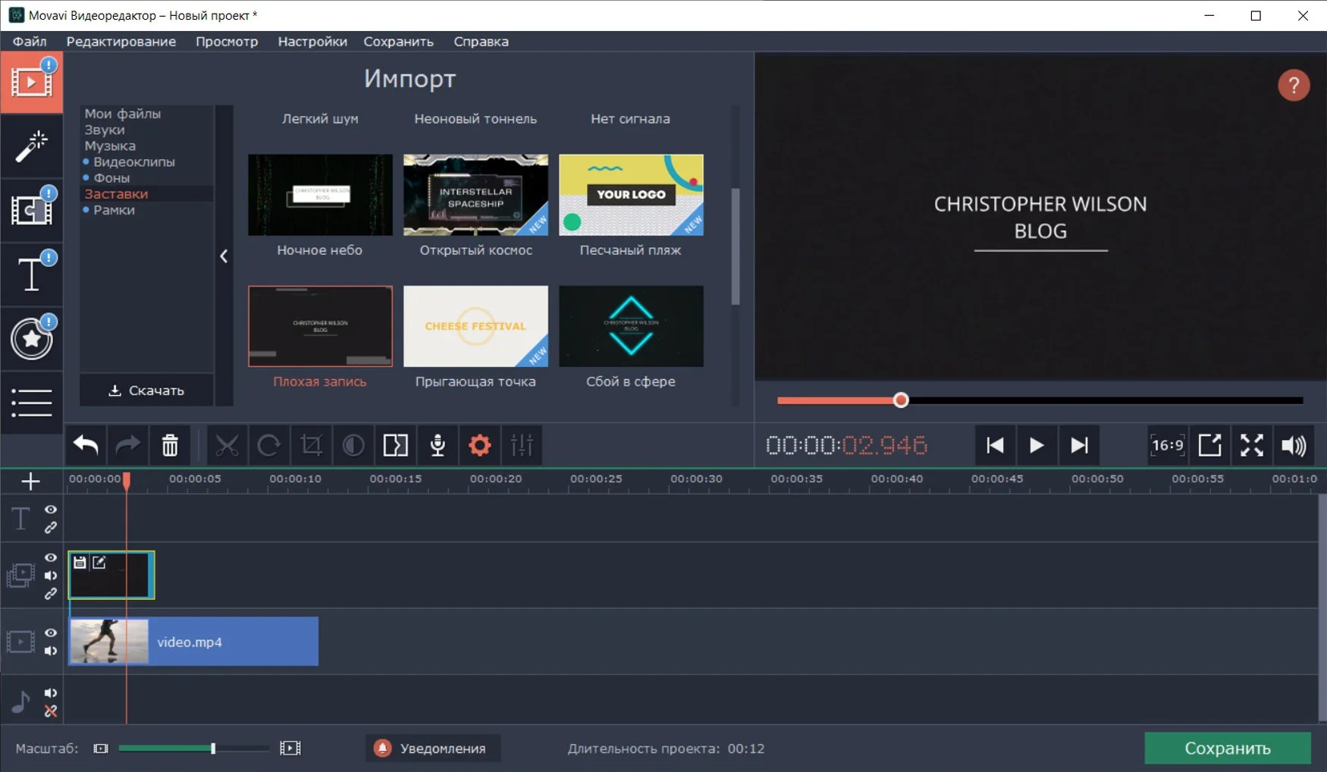Switch preview to full screen
Screen dimensions: 1327x772
[x=1252, y=445]
